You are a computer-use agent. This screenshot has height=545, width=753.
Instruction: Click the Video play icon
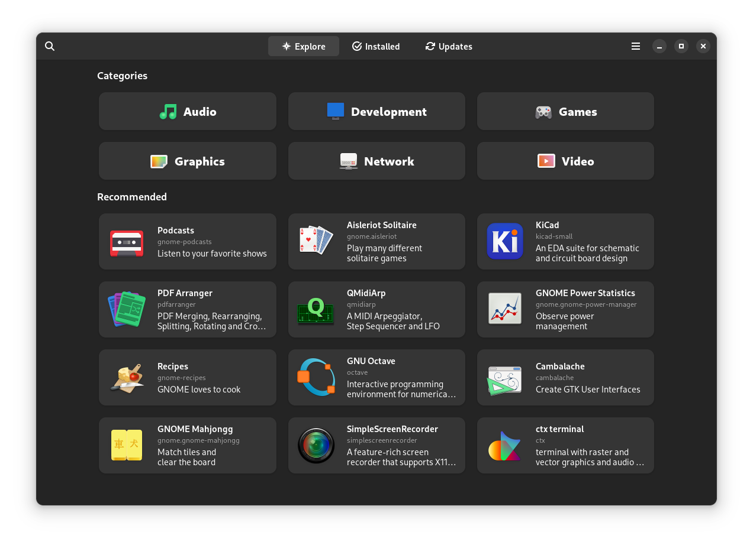point(546,161)
